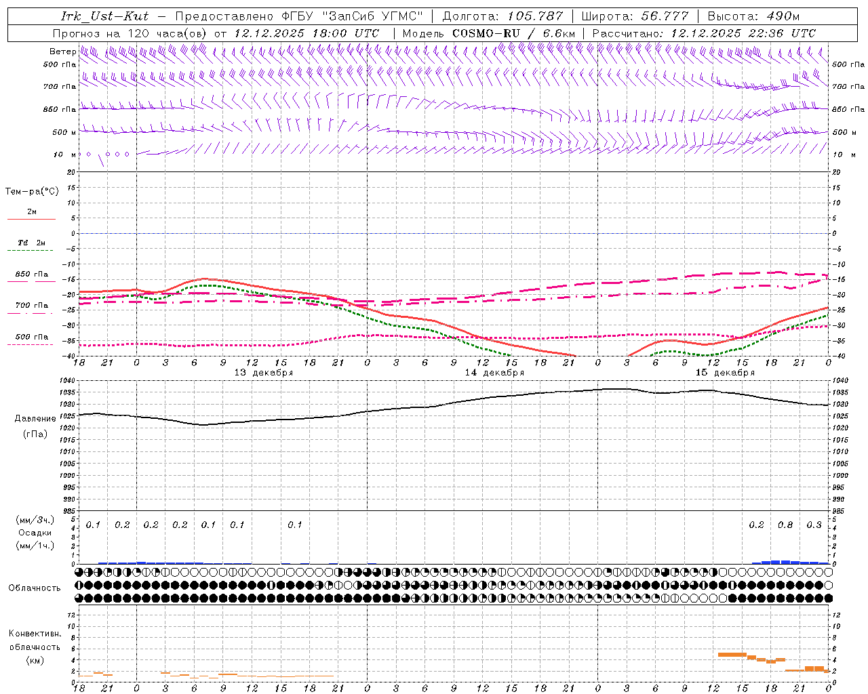The width and height of the screenshot is (868, 694).
Task: Click the Тем-ра(°C) axis title
Action: click(x=32, y=192)
